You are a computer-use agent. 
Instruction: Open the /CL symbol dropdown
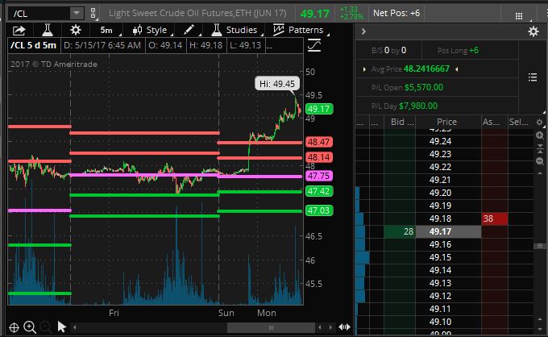tap(76, 14)
